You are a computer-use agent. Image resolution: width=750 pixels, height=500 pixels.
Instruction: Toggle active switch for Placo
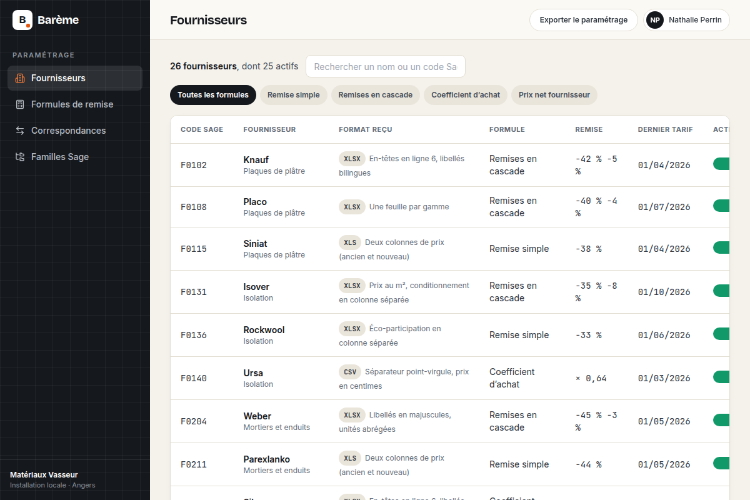point(721,206)
